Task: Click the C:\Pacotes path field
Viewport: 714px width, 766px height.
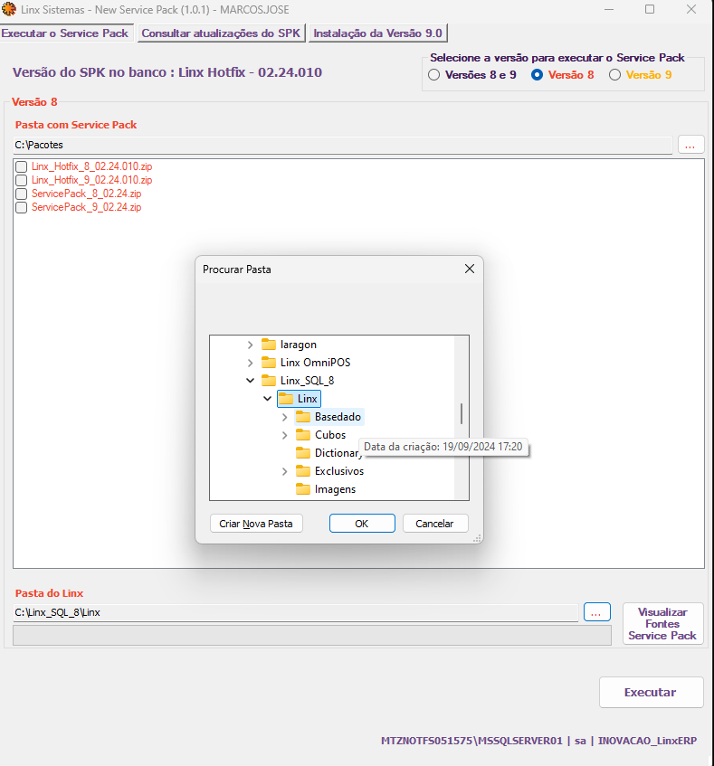Action: pyautogui.click(x=343, y=145)
